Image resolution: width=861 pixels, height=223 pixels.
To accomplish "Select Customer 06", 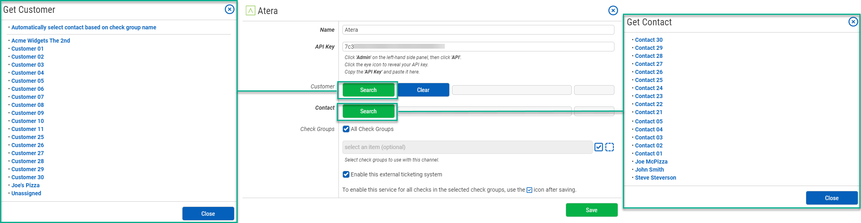I will point(27,89).
